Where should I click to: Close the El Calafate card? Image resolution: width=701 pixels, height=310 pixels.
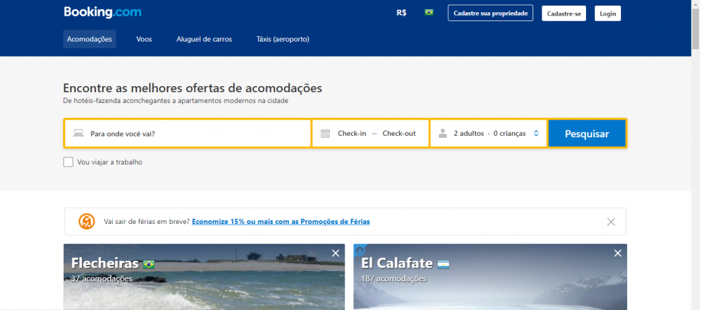pyautogui.click(x=618, y=253)
